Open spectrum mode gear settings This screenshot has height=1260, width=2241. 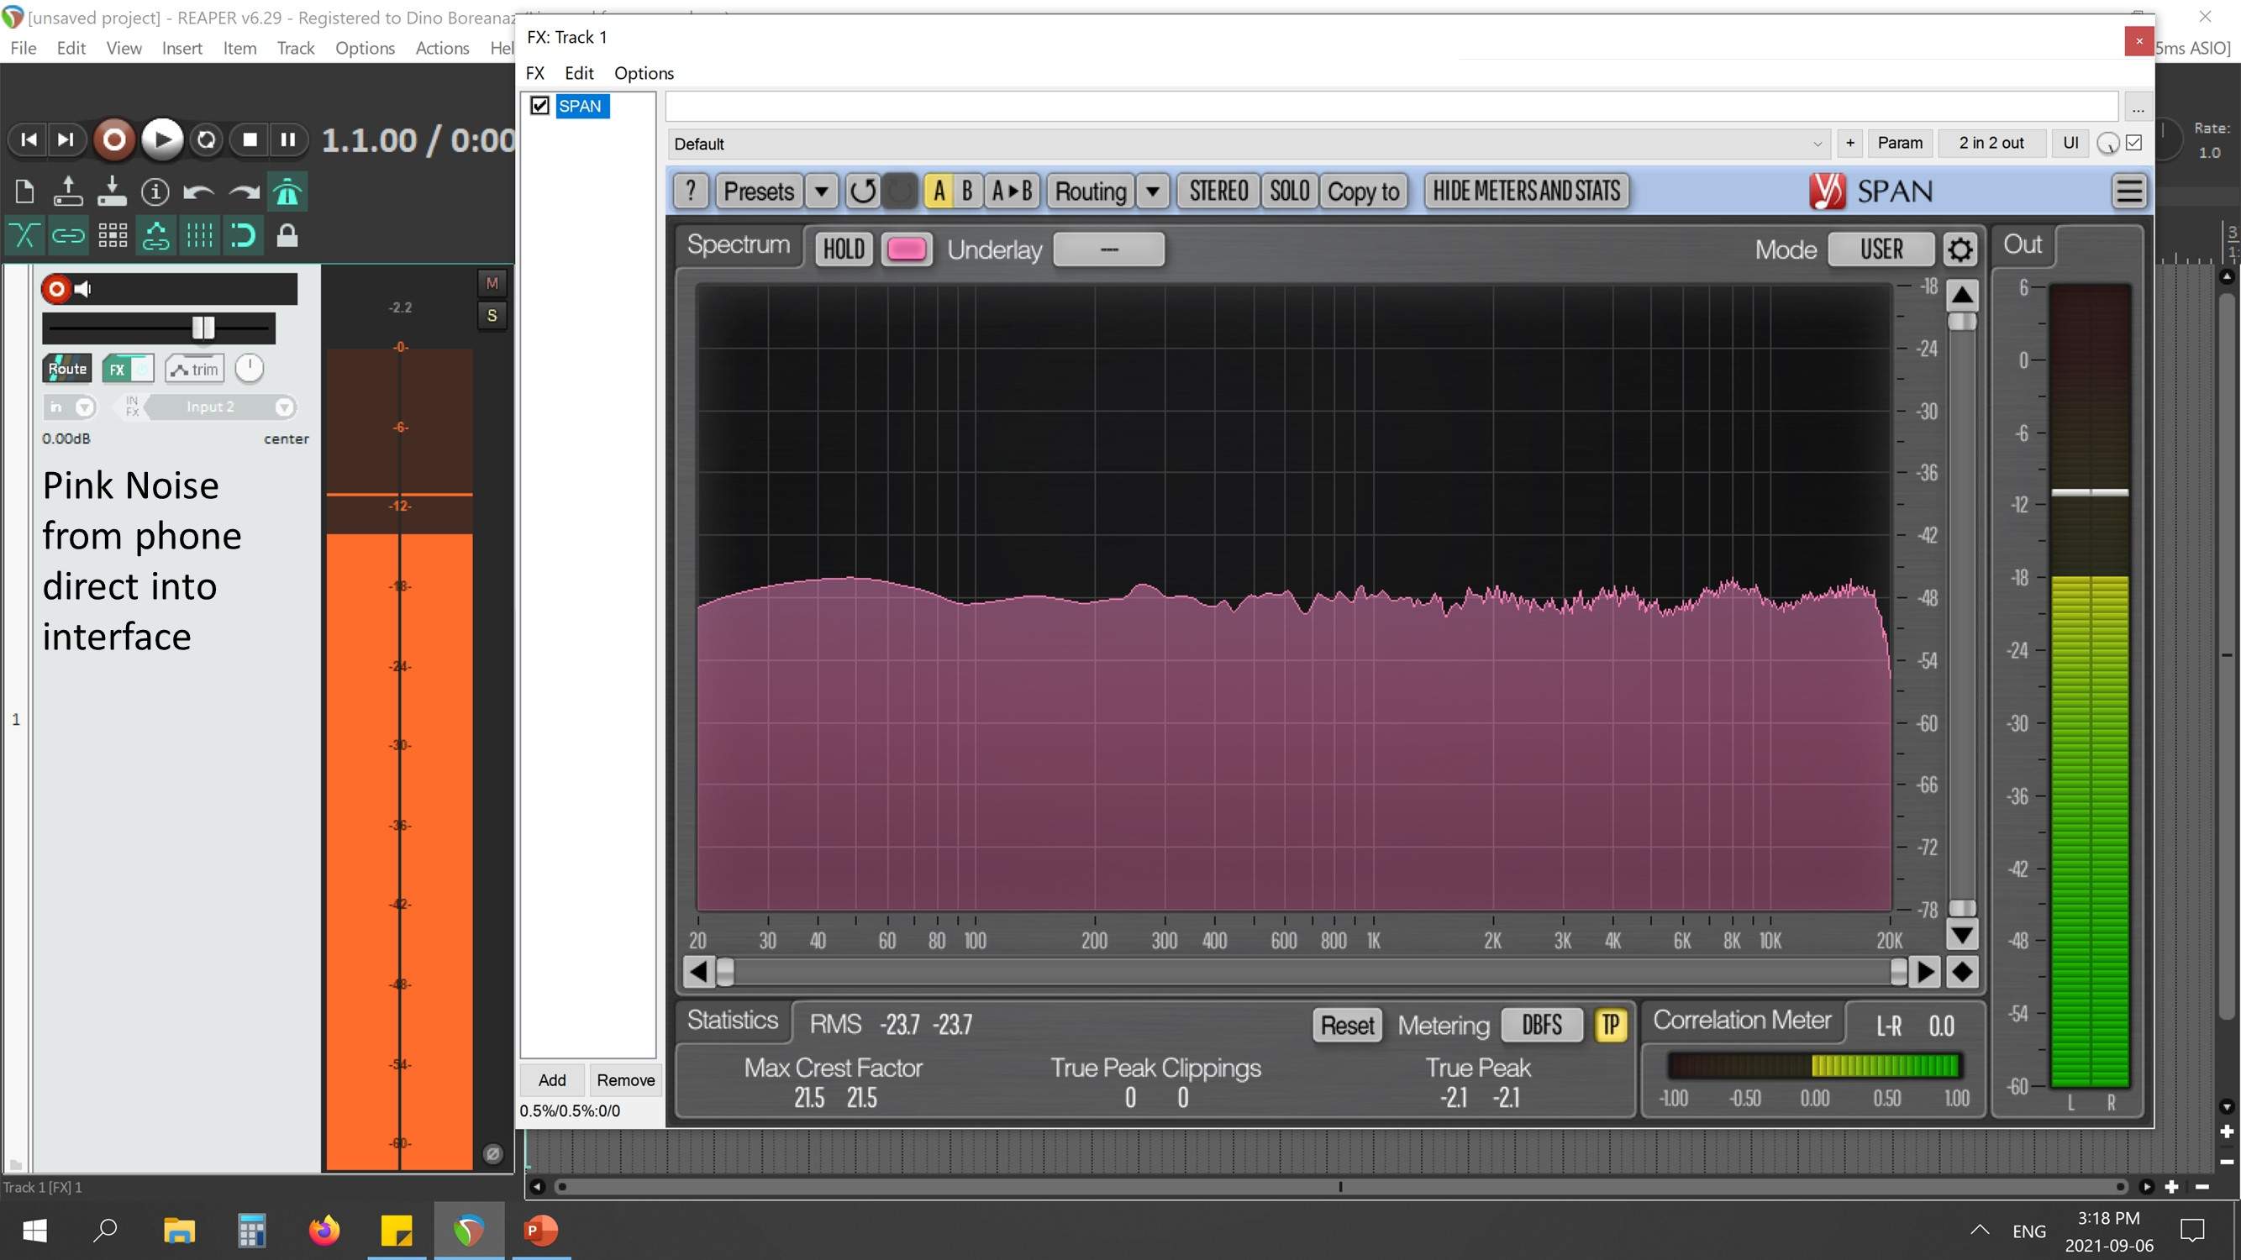1960,249
